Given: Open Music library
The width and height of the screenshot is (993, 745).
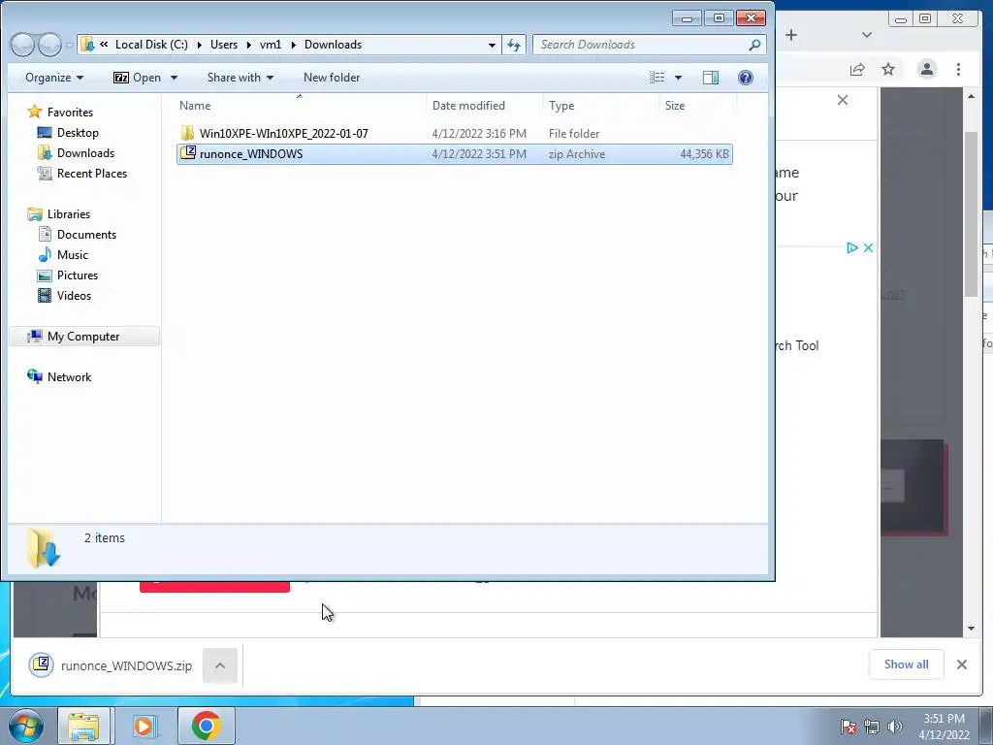Looking at the screenshot, I should click(72, 255).
